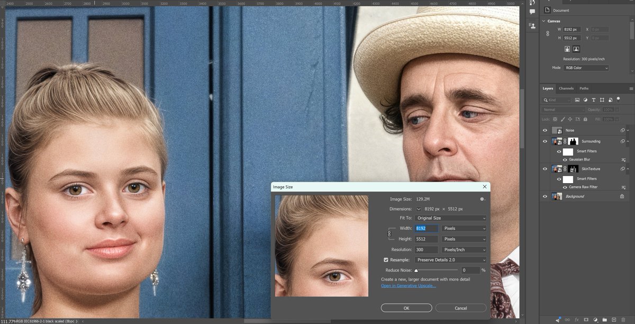Click the Background layer lock icon
This screenshot has width=635, height=324.
(622, 196)
